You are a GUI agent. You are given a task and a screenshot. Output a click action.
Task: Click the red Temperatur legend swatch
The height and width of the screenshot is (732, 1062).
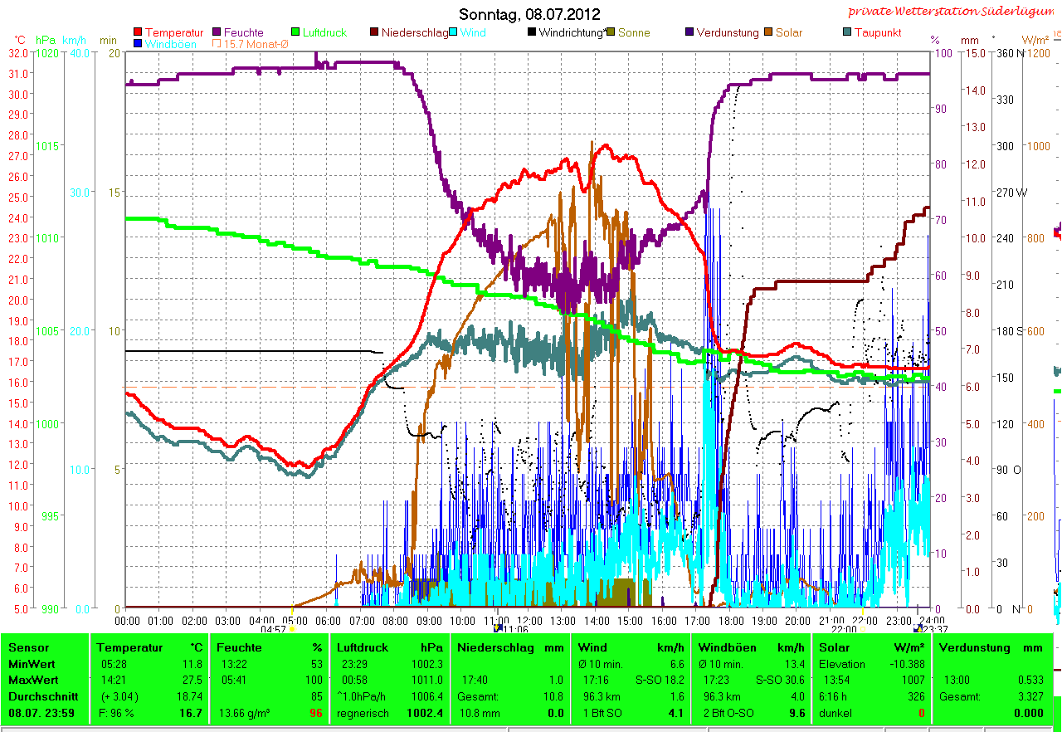(x=138, y=33)
